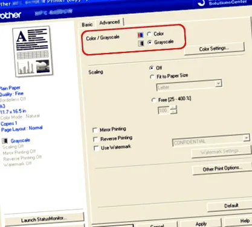Image resolution: width=252 pixels, height=227 pixels.
Task: Click the scaling percentage field showing 100
Action: [164, 110]
